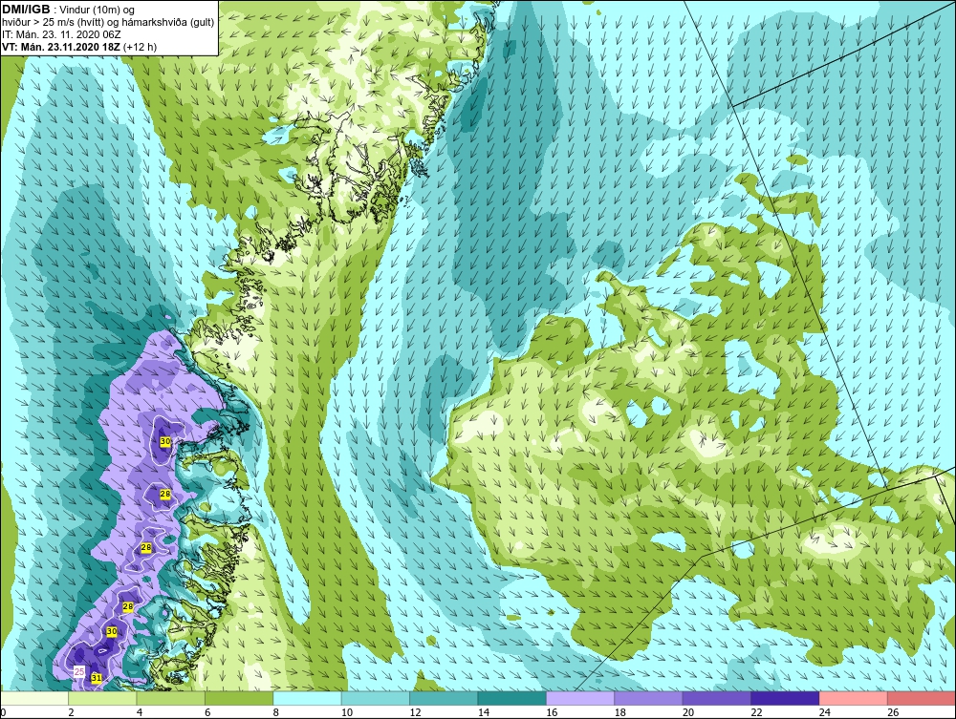Click the legend tick value 16
Viewport: 956px width, 719px height.
coord(552,712)
